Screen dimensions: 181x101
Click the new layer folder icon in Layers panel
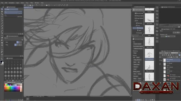[x=172, y=57]
